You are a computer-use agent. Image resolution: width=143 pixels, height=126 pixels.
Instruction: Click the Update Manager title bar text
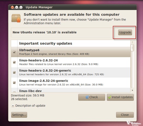click(x=39, y=7)
